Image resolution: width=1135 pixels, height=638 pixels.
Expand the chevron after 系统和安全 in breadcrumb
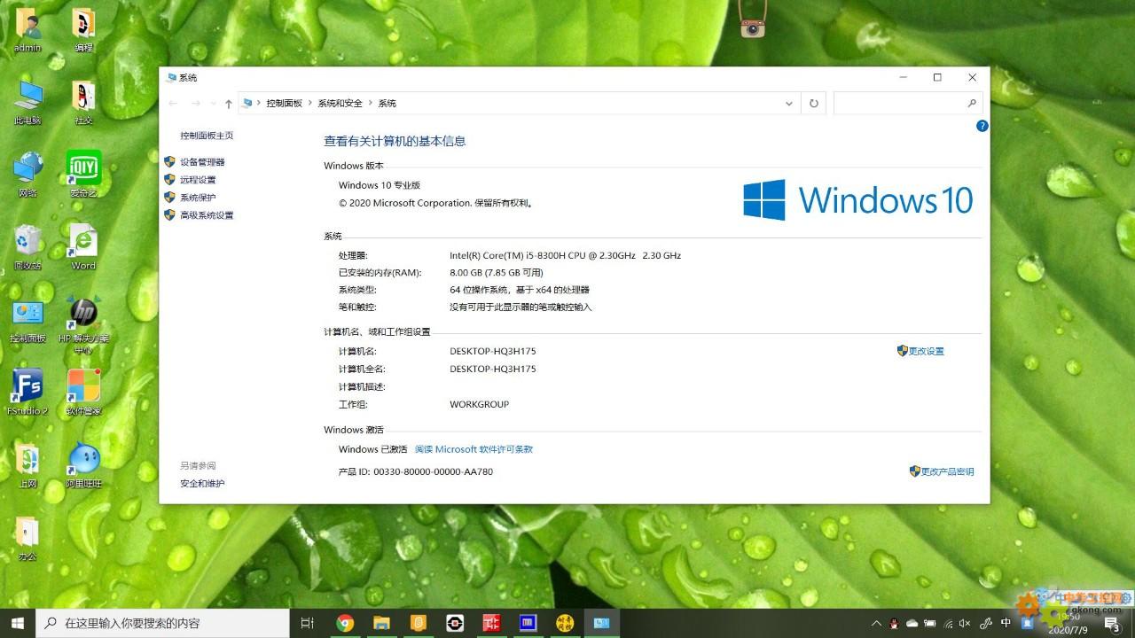click(371, 104)
